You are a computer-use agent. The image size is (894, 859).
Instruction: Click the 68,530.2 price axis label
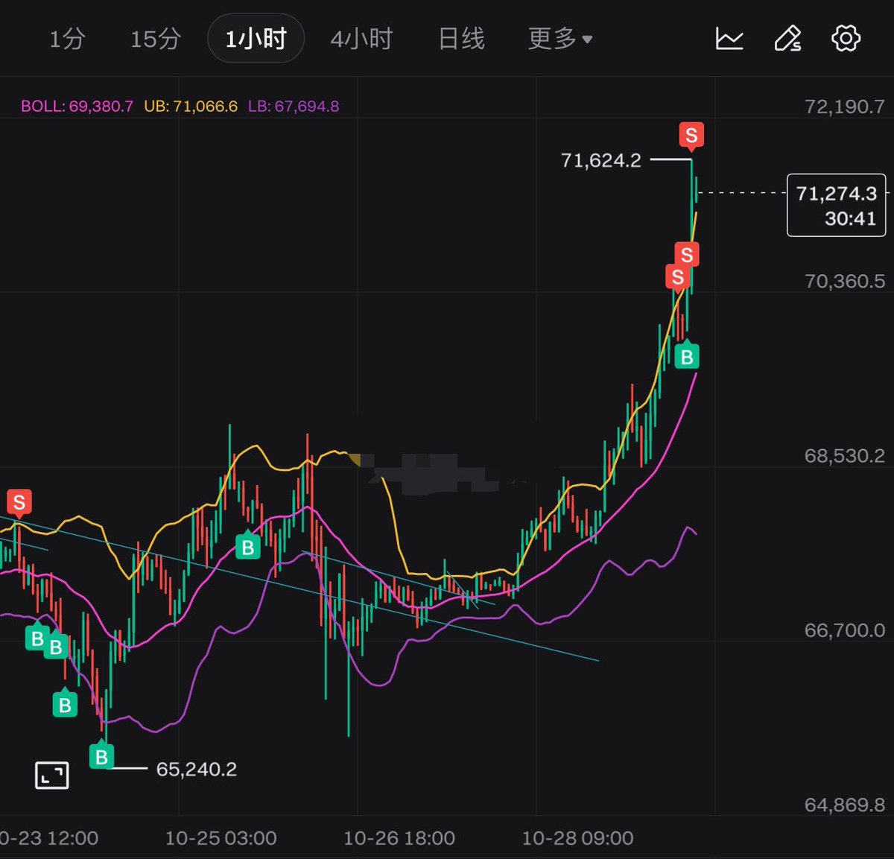click(x=845, y=456)
